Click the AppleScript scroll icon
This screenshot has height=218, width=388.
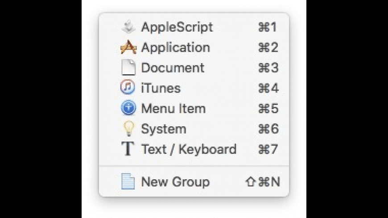(128, 27)
